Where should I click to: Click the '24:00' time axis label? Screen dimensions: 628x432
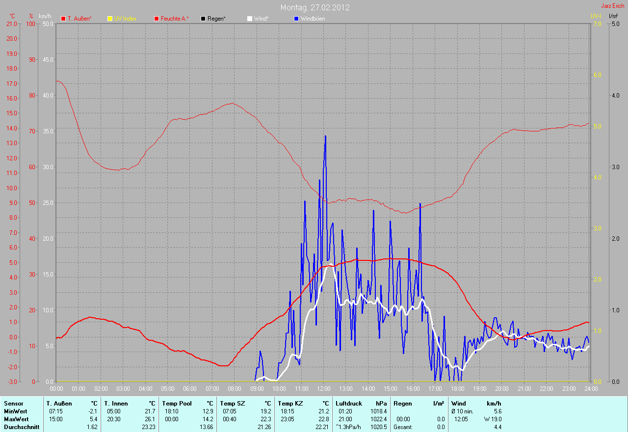click(591, 389)
